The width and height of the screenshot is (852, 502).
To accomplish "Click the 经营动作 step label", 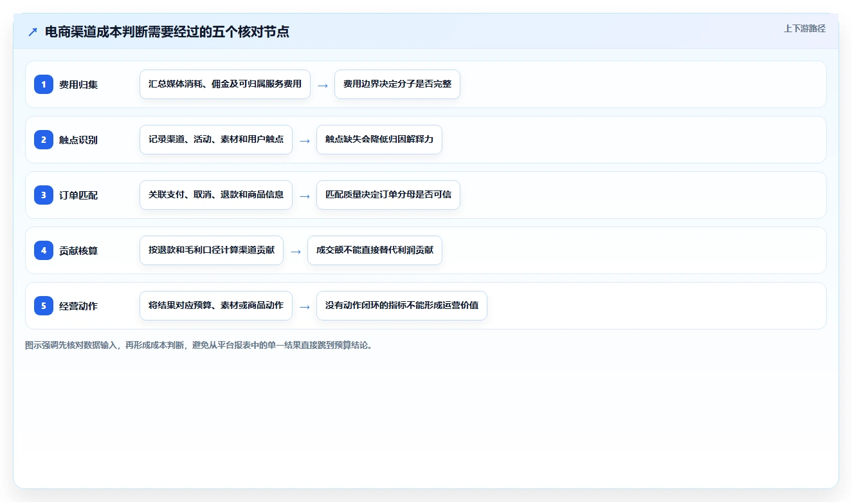I will point(78,306).
